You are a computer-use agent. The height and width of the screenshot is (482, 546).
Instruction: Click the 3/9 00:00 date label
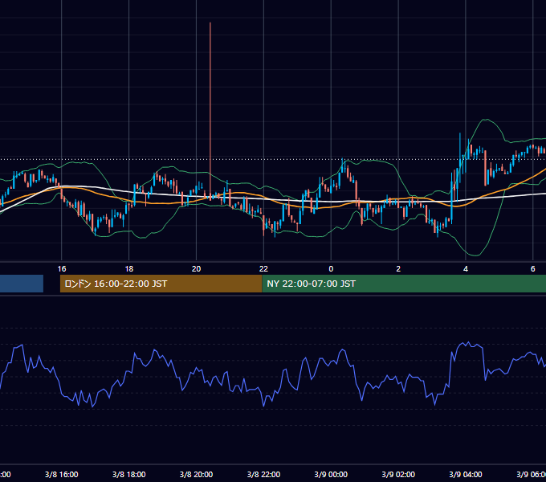click(x=331, y=474)
